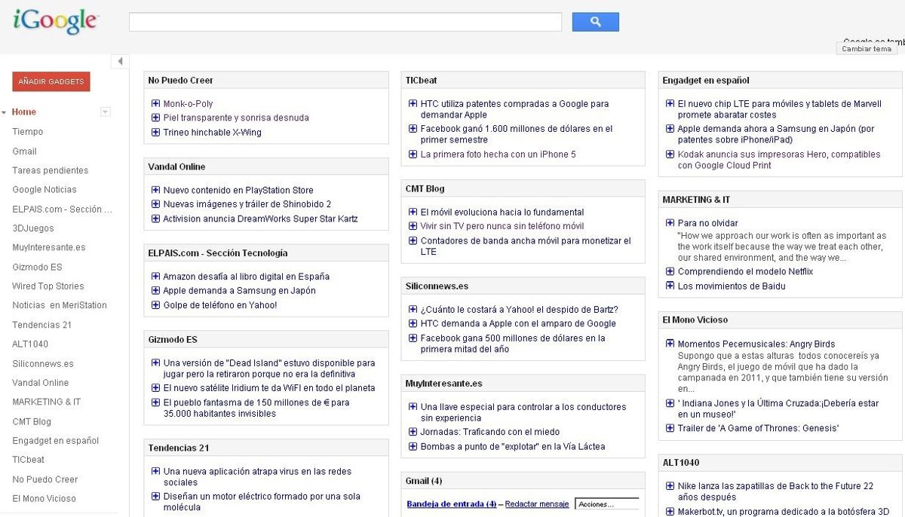Expand plus beside Jornadas: Traficando con el miedo
This screenshot has width=905, height=517.
[x=413, y=432]
